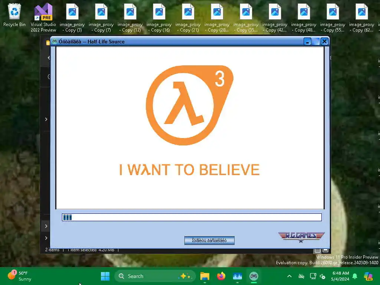The height and width of the screenshot is (285, 380).
Task: Switch Explorer to large icons view
Action: (325, 250)
